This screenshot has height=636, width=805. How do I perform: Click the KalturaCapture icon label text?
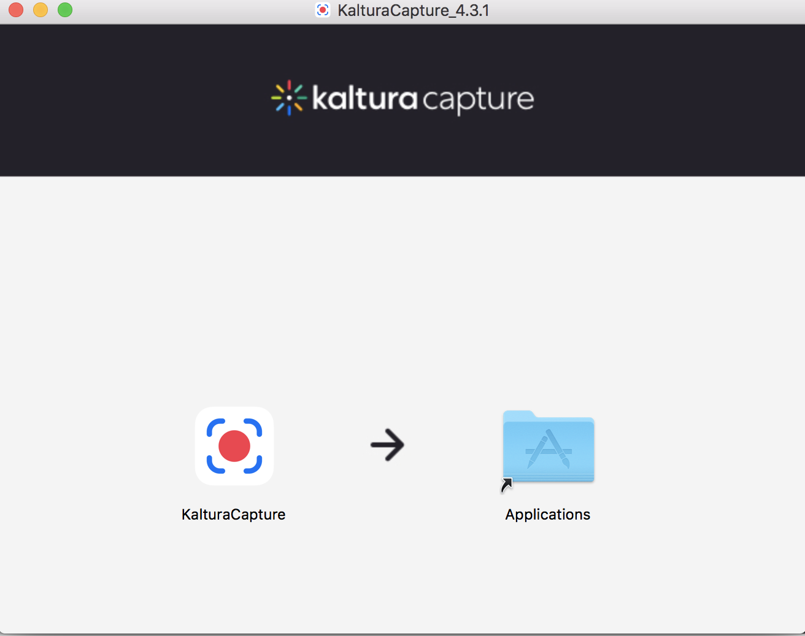[x=234, y=515]
